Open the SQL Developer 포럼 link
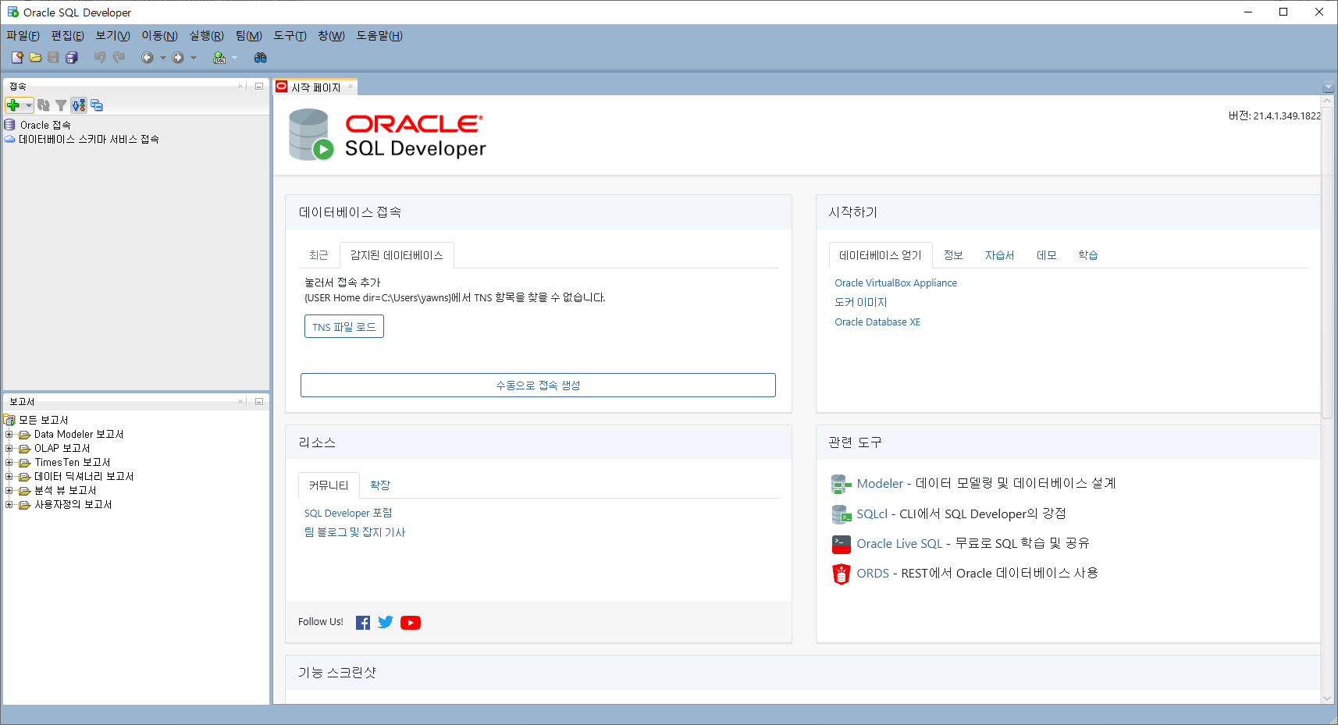This screenshot has width=1338, height=725. (x=348, y=514)
